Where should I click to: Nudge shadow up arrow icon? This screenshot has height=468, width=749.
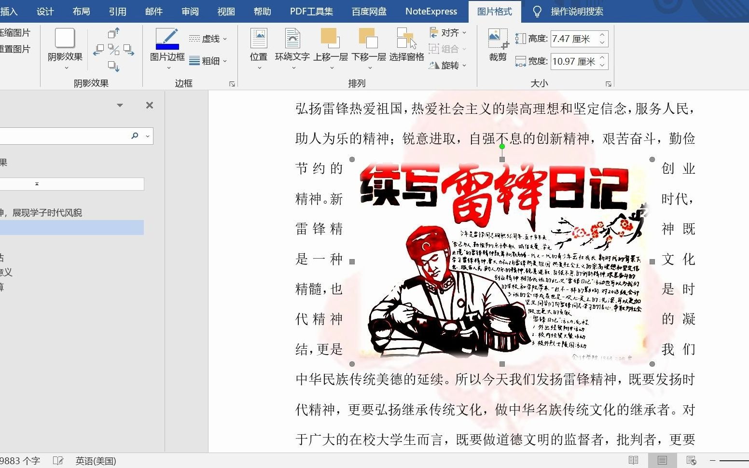click(x=114, y=33)
